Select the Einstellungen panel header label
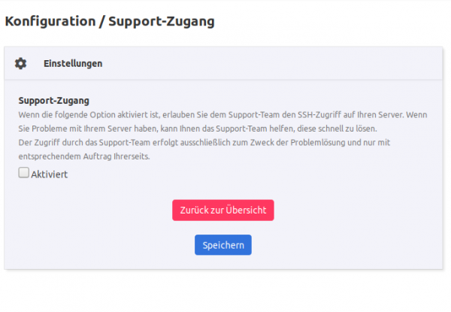The width and height of the screenshot is (451, 312). 73,64
